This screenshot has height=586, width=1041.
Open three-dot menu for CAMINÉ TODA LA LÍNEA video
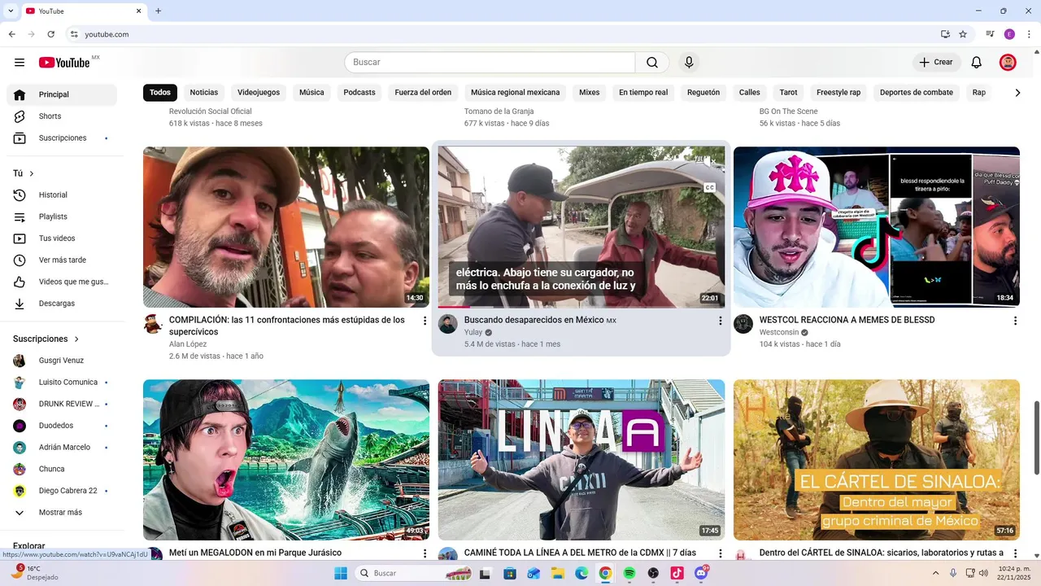point(720,553)
